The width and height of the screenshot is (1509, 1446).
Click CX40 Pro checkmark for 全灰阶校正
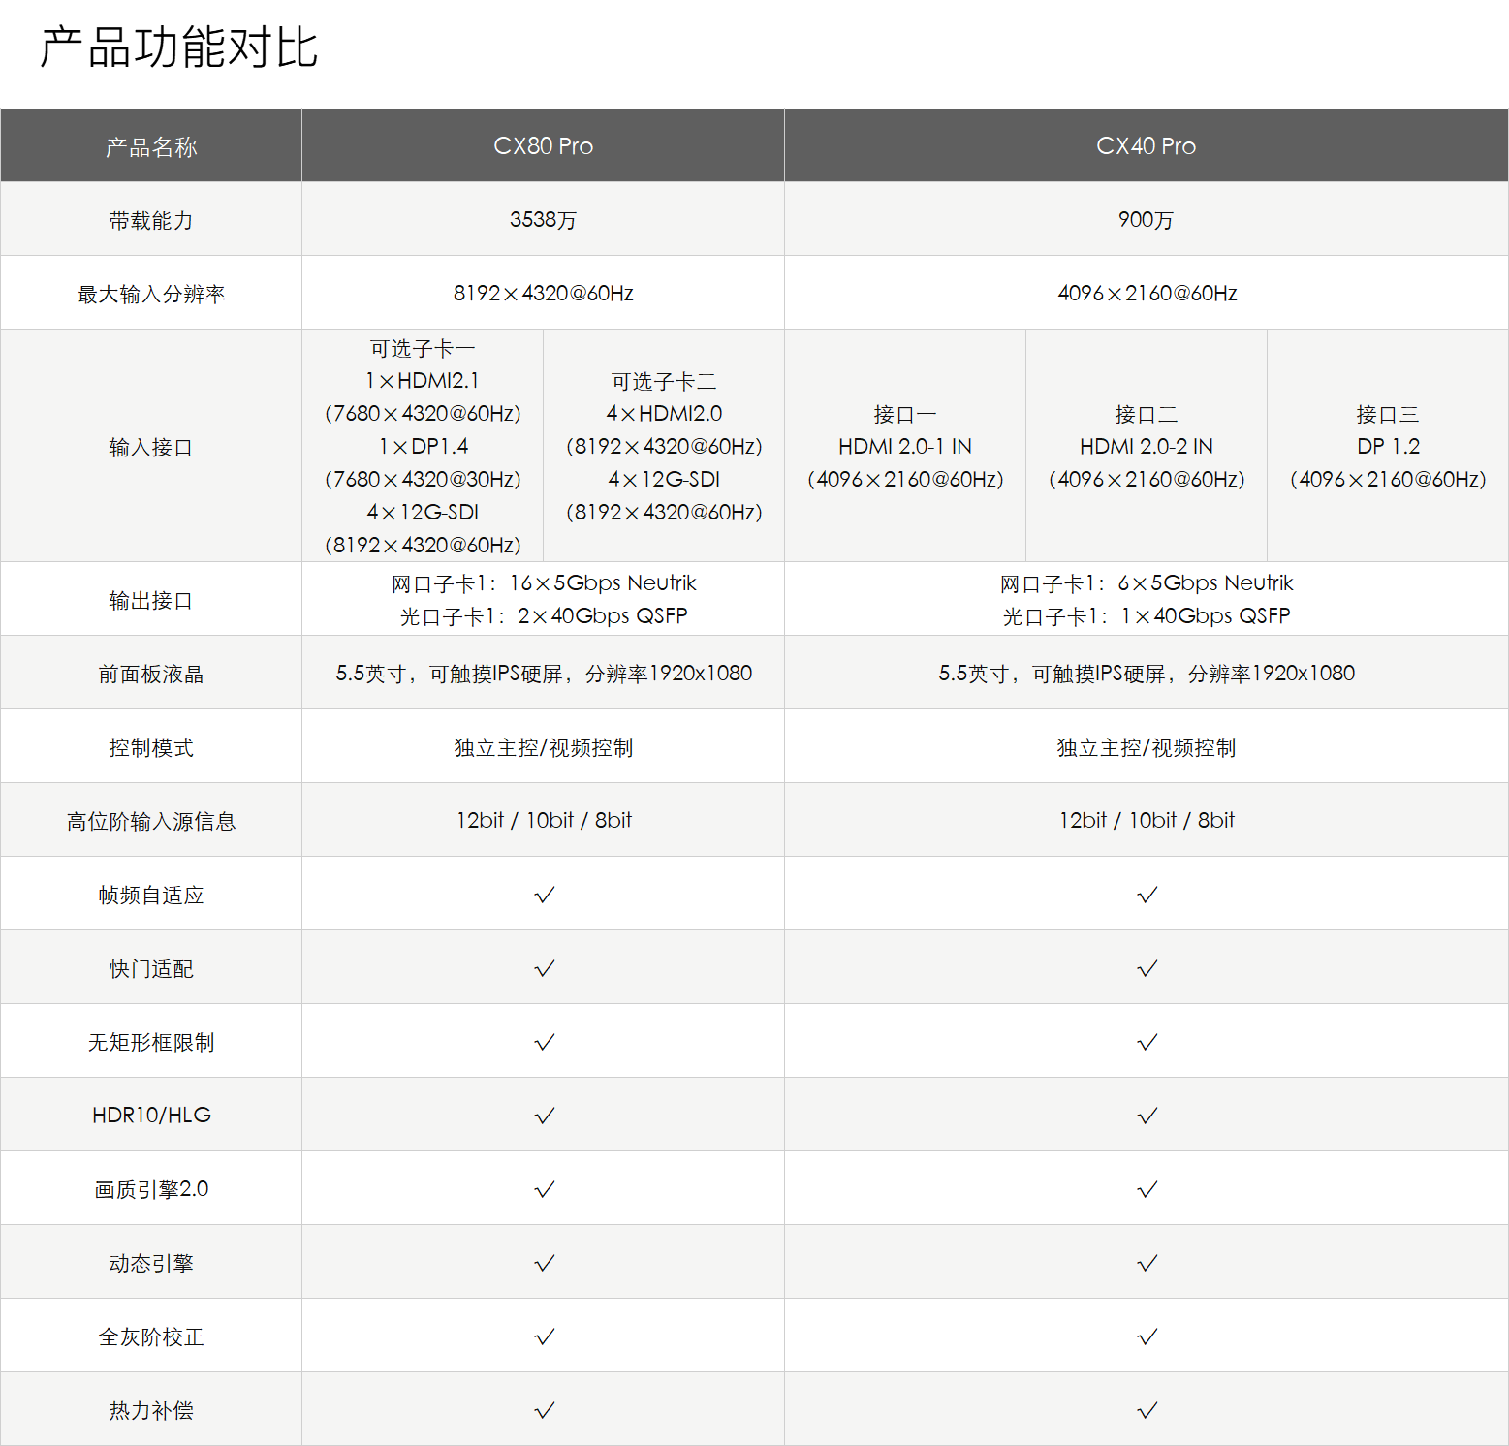tap(1147, 1336)
